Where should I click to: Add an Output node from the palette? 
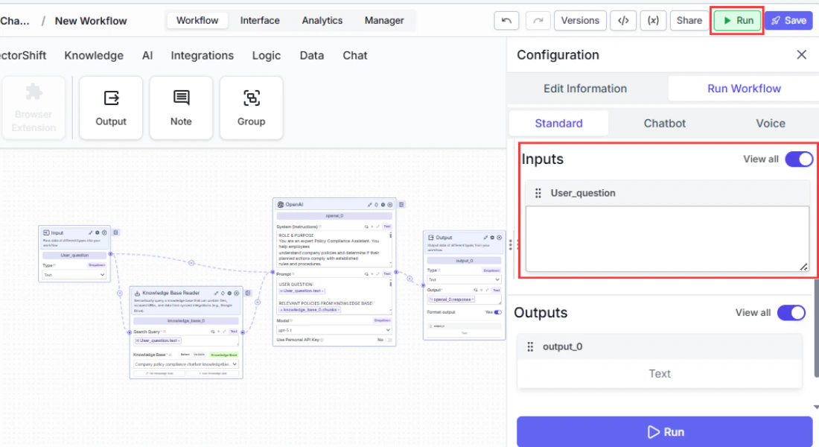[111, 108]
